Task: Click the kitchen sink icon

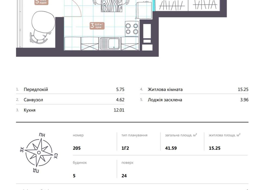Action: (110, 43)
